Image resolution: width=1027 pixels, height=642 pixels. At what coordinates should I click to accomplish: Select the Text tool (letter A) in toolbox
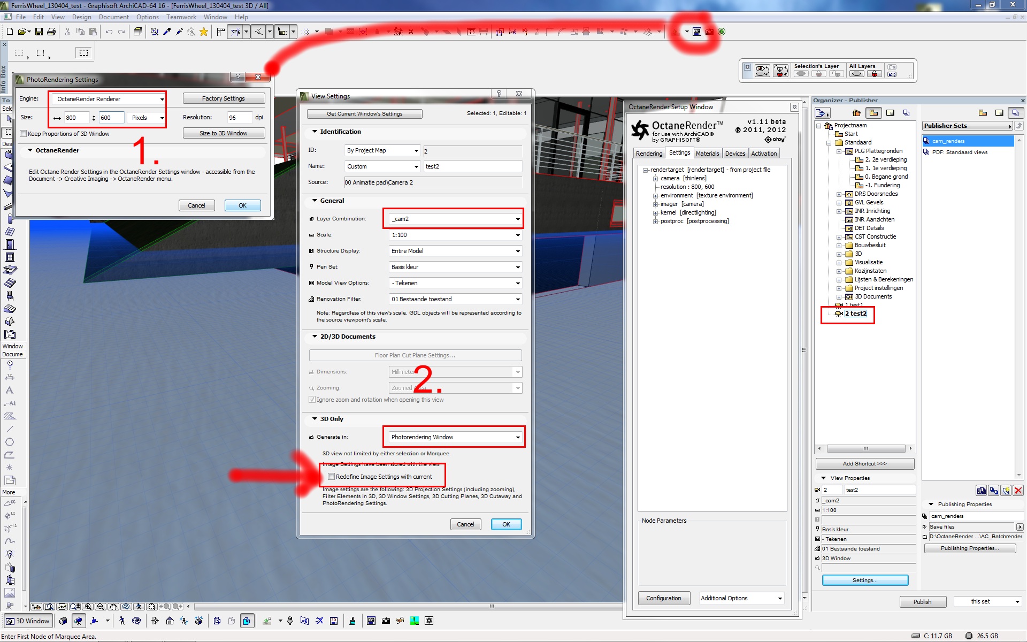[9, 390]
